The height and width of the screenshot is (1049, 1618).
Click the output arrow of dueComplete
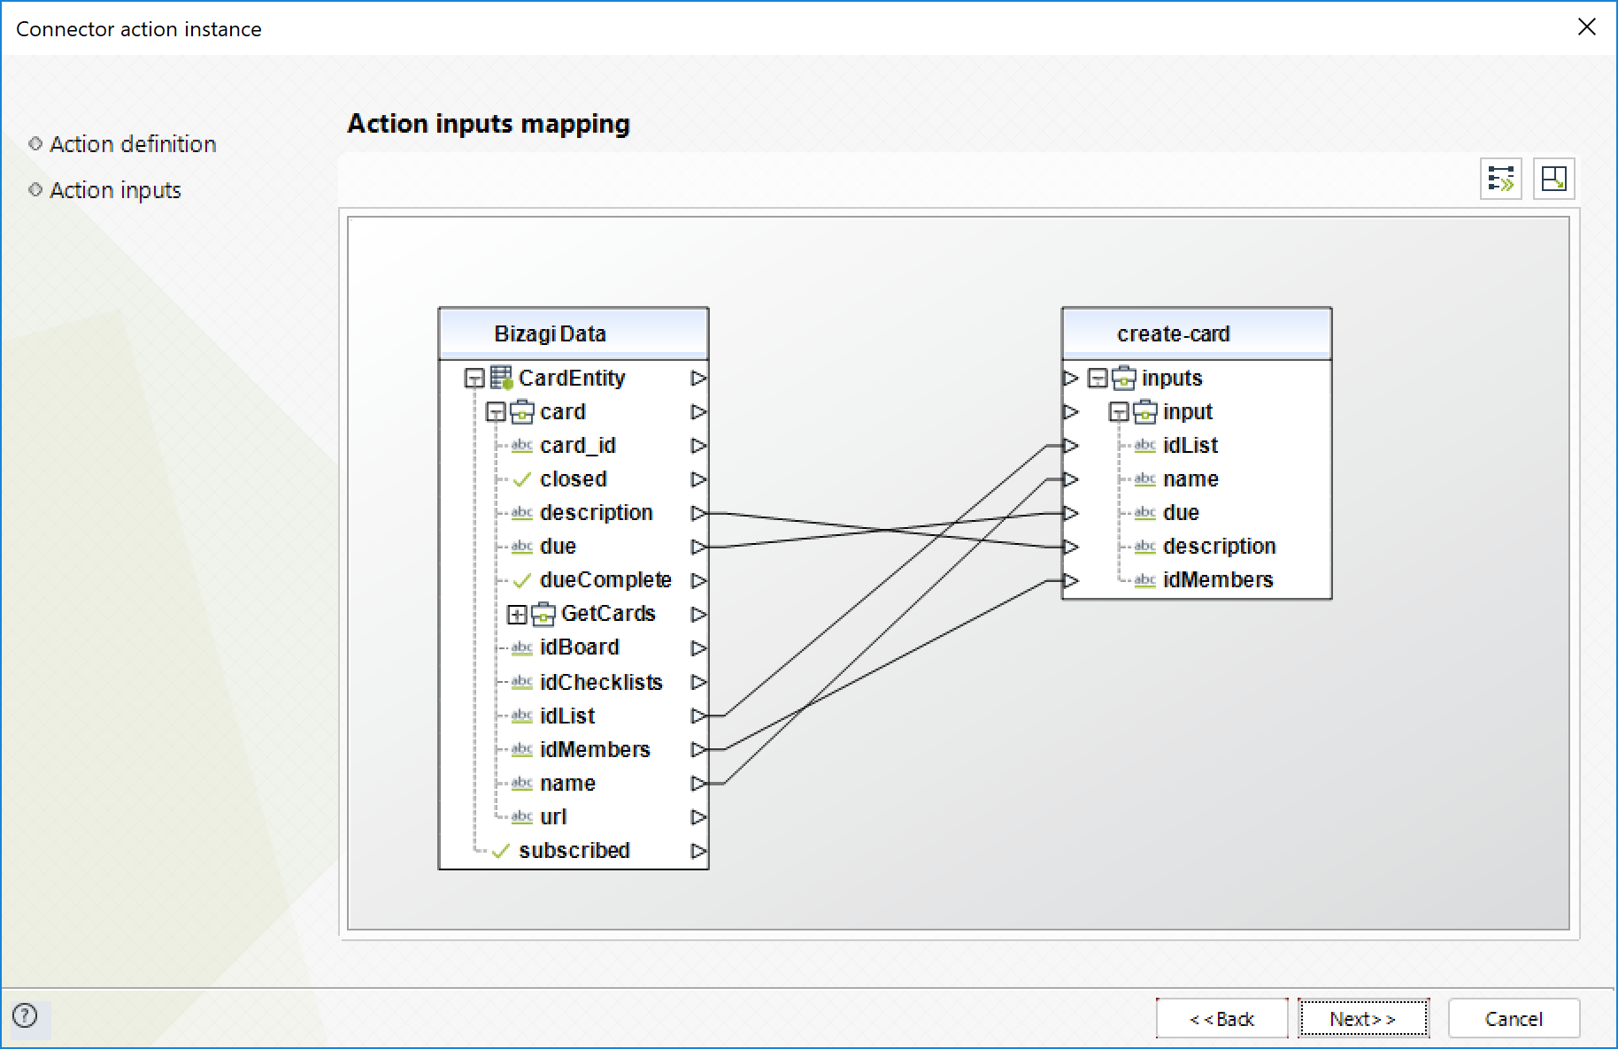point(698,579)
